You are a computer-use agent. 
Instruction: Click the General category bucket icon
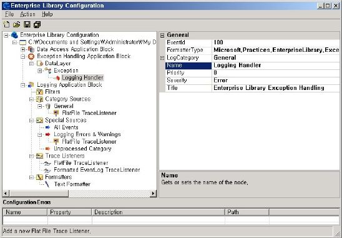click(48, 106)
